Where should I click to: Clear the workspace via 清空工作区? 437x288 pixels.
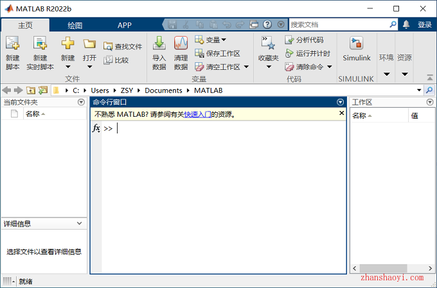pyautogui.click(x=217, y=67)
